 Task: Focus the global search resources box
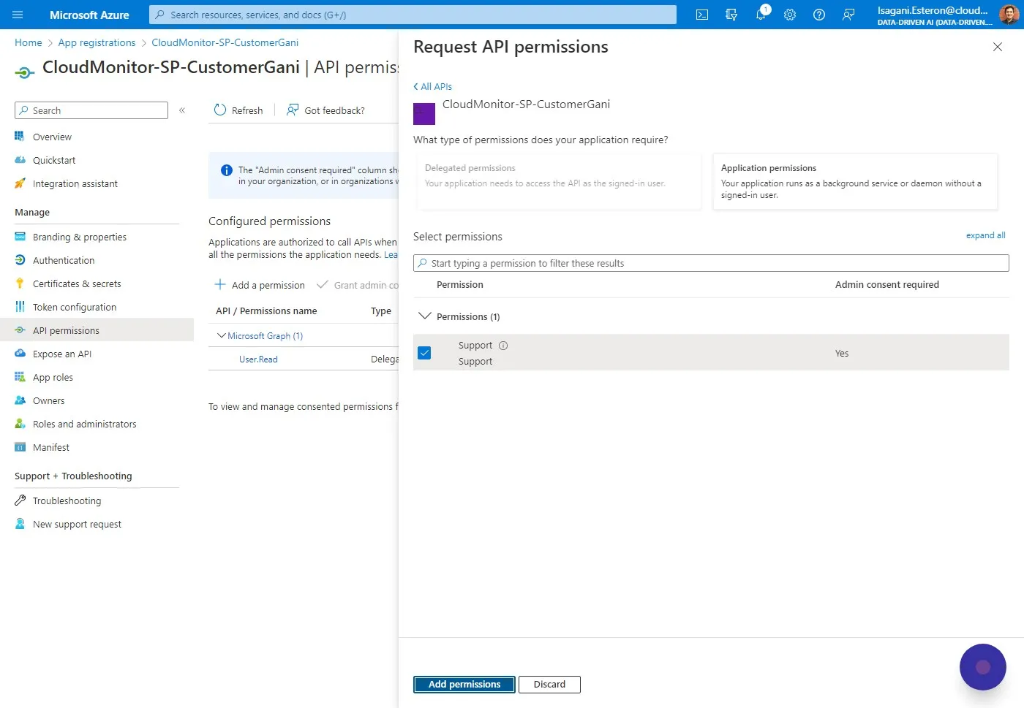click(413, 15)
